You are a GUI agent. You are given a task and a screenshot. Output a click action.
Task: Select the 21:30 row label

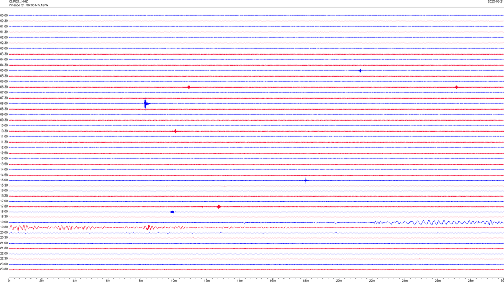(x=4, y=248)
